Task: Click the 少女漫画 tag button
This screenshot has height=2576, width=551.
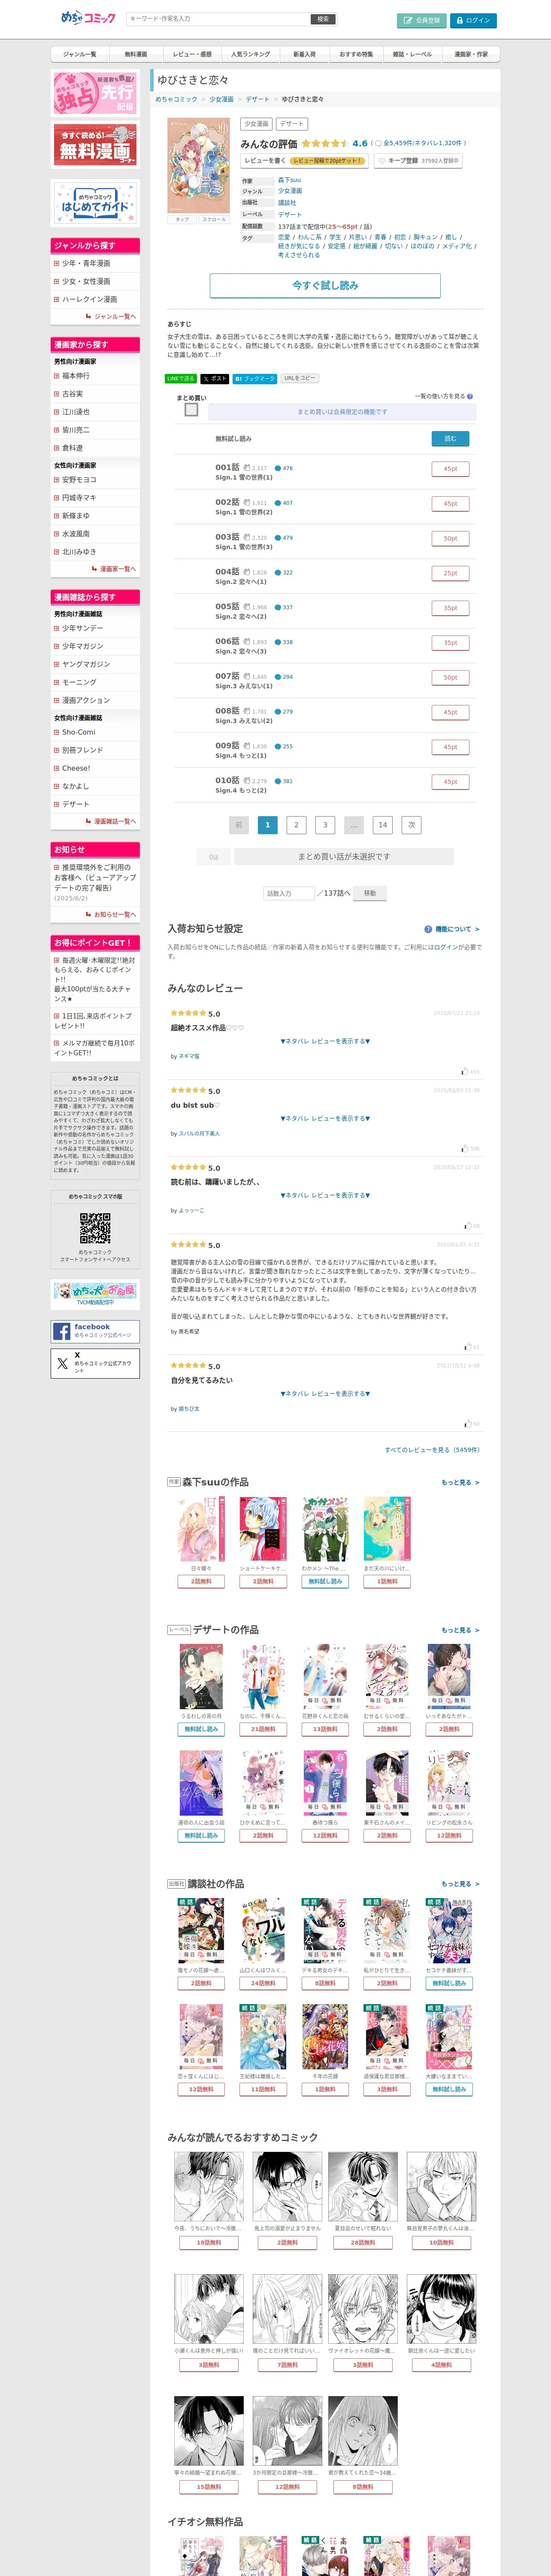Action: tap(256, 124)
